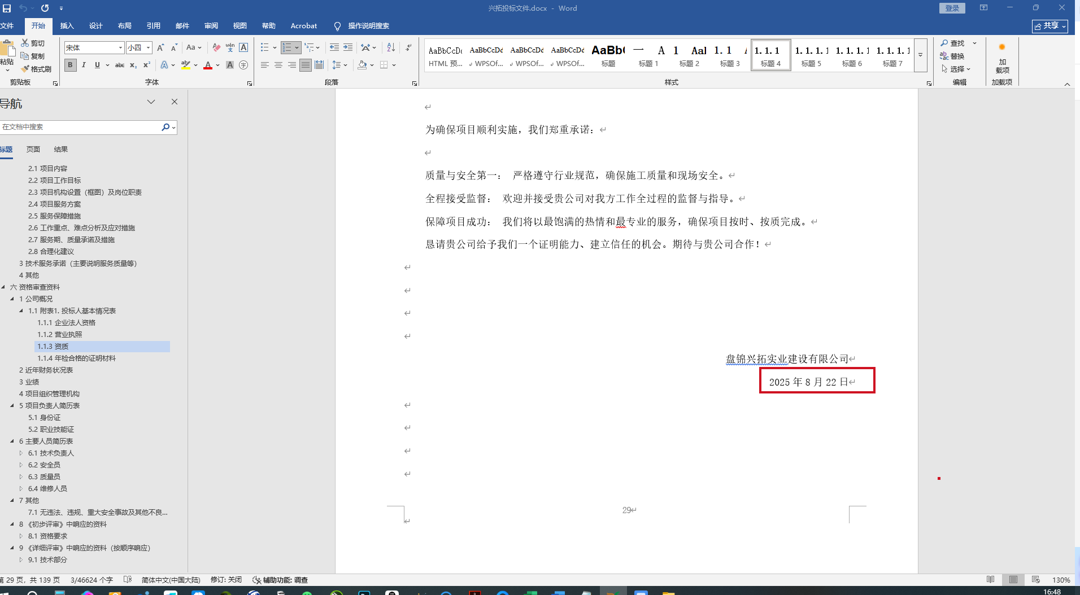Open the 引用 ribbon tab
This screenshot has height=595, width=1080.
point(153,26)
